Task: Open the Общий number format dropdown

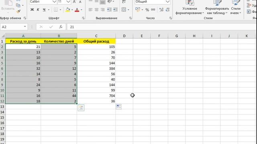Action: coord(167,2)
